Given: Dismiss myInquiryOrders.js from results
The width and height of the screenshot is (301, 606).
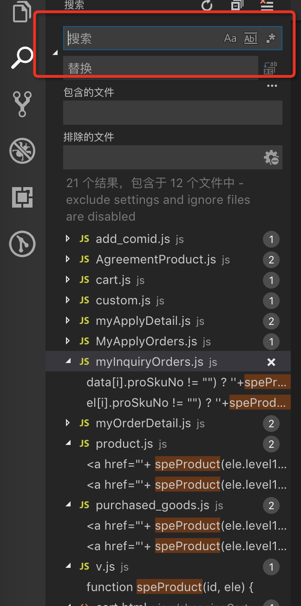Looking at the screenshot, I should click(x=271, y=362).
